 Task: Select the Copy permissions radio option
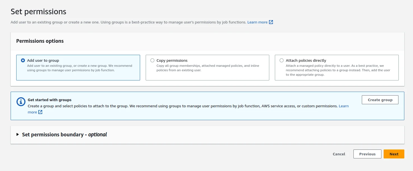point(152,60)
